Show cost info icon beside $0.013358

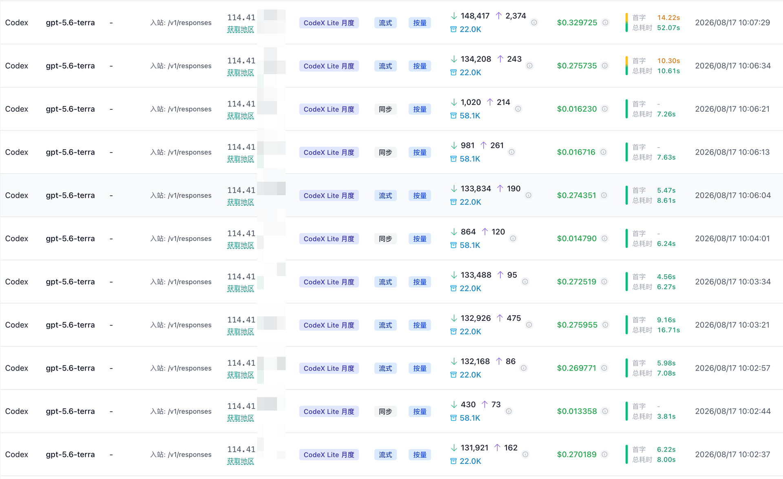point(605,411)
